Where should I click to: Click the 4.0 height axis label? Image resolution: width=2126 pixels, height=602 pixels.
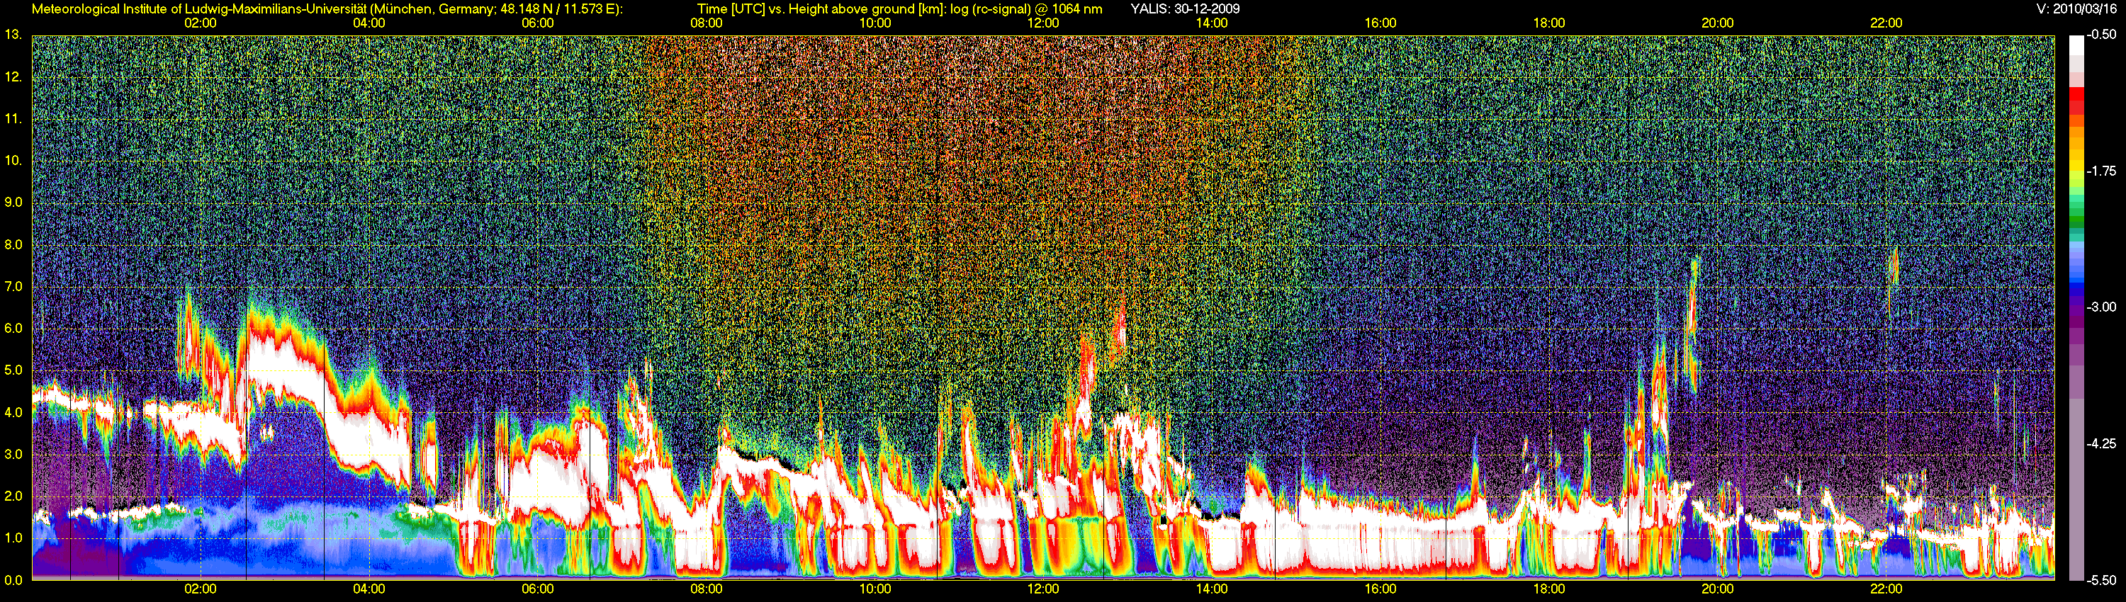click(13, 412)
